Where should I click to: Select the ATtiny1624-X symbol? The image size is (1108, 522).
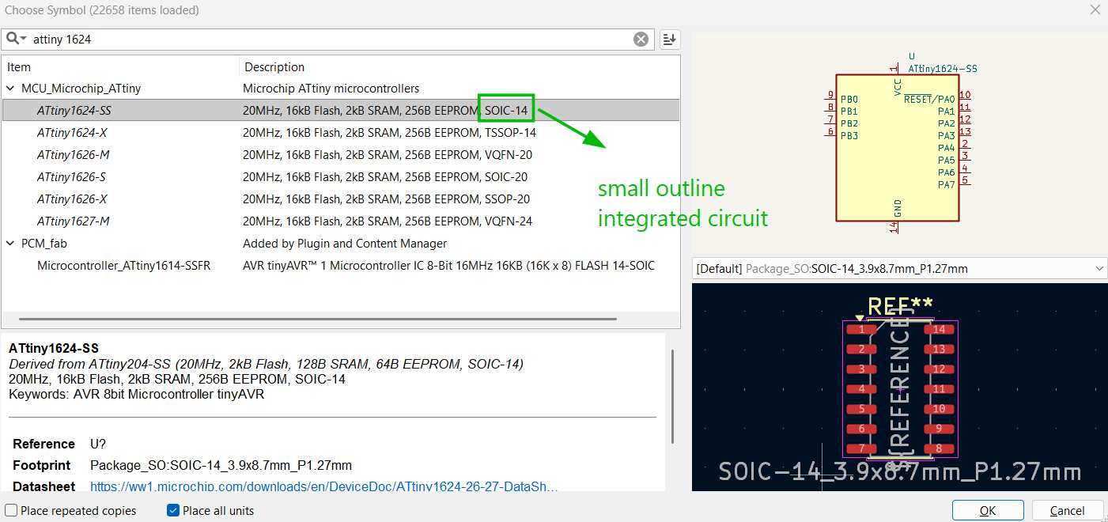coord(341,133)
